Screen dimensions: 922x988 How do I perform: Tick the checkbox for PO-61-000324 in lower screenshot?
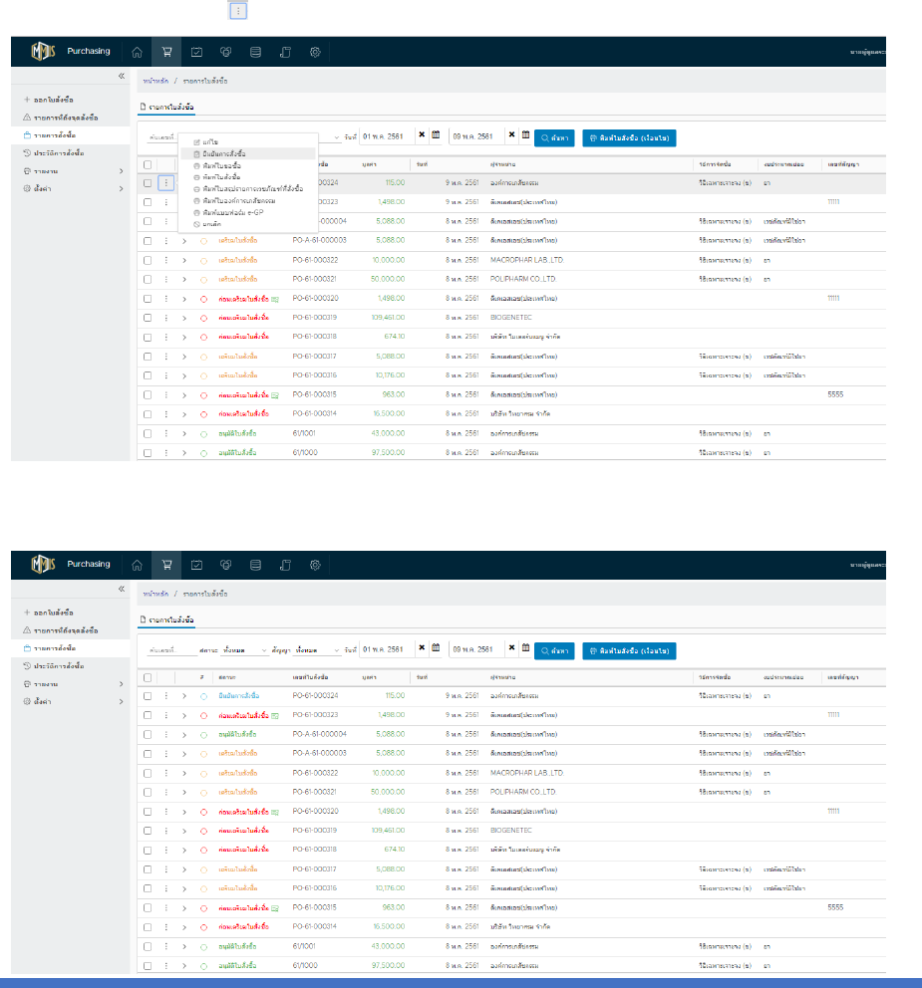[148, 696]
